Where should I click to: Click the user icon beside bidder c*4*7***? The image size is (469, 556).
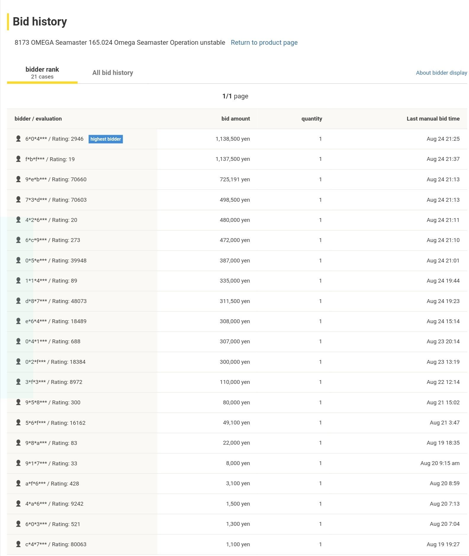(18, 544)
